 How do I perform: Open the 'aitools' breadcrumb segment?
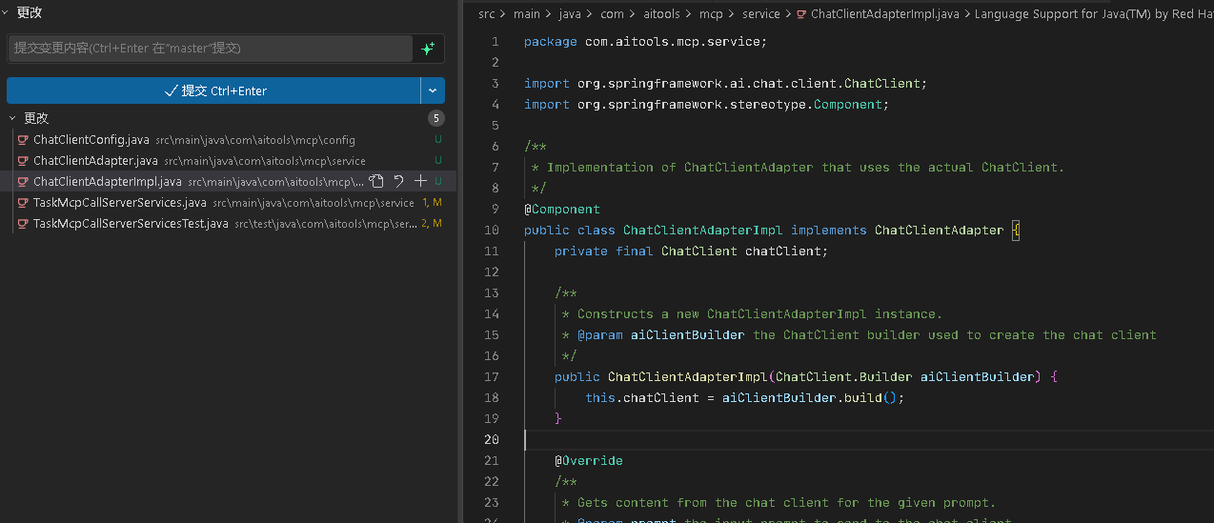pos(659,14)
